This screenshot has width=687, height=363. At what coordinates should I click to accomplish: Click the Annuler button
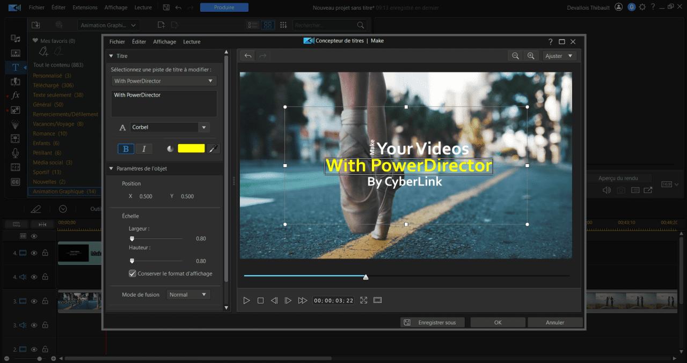point(555,322)
